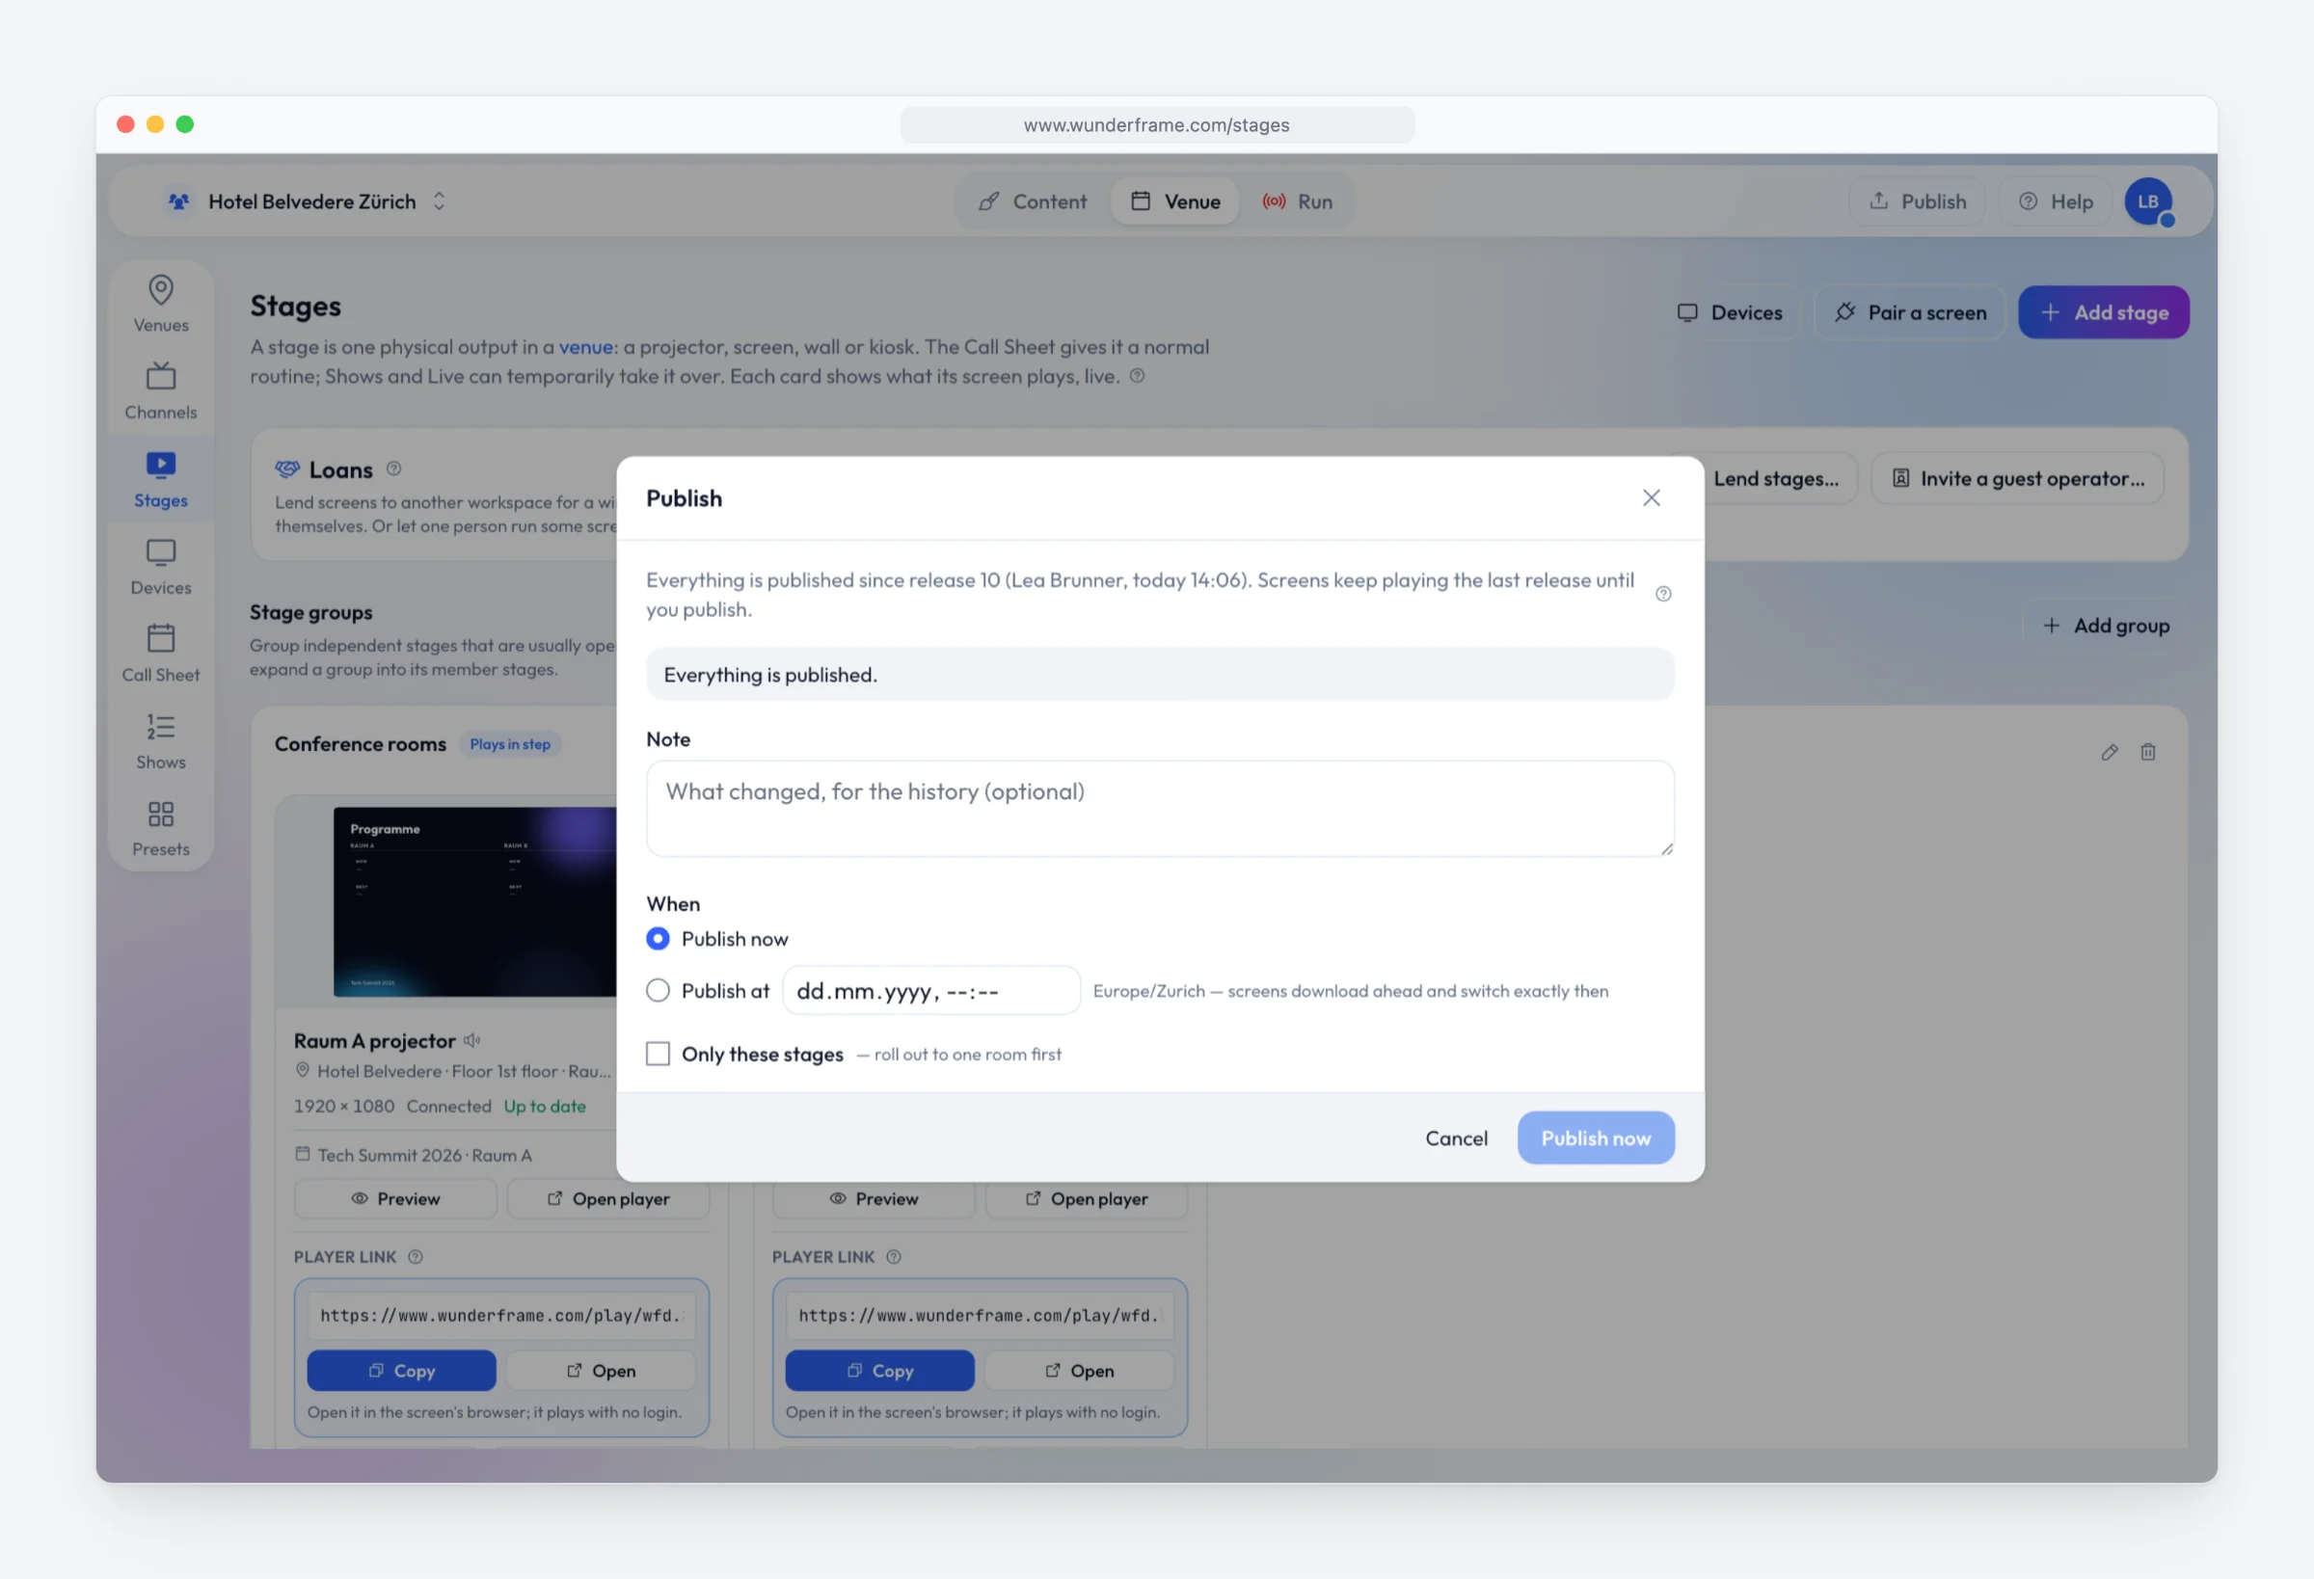
Task: Click the Everything is published status box
Action: (1160, 675)
